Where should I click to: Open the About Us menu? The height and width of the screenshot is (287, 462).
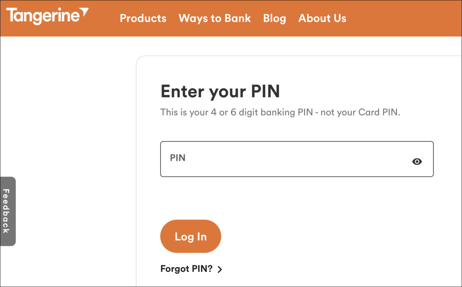click(x=322, y=18)
